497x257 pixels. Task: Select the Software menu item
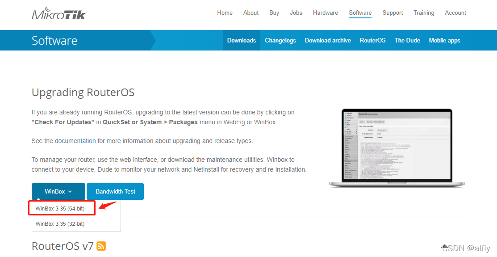click(x=360, y=13)
